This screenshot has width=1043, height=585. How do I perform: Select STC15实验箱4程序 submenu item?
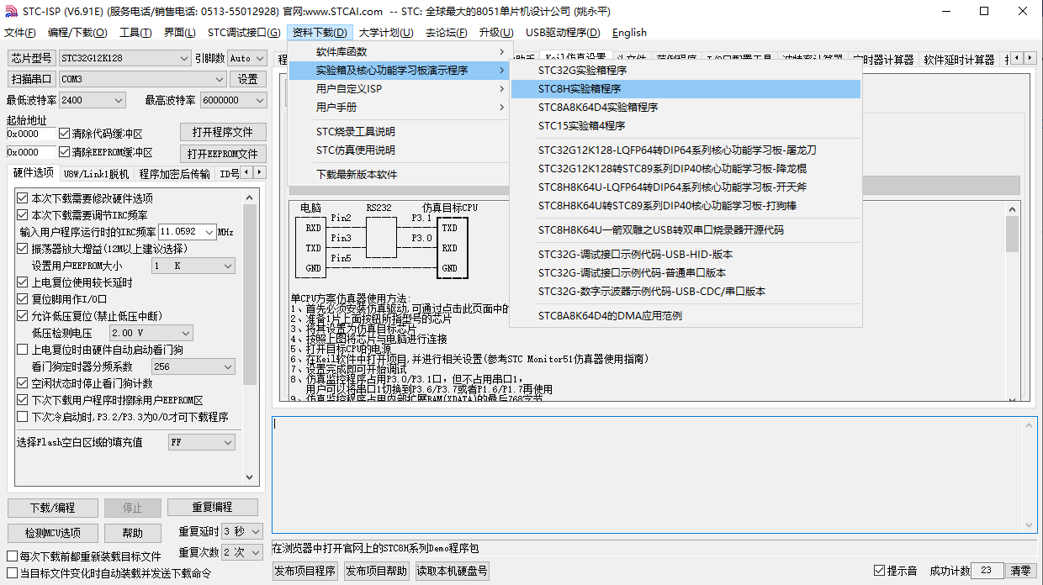point(686,126)
